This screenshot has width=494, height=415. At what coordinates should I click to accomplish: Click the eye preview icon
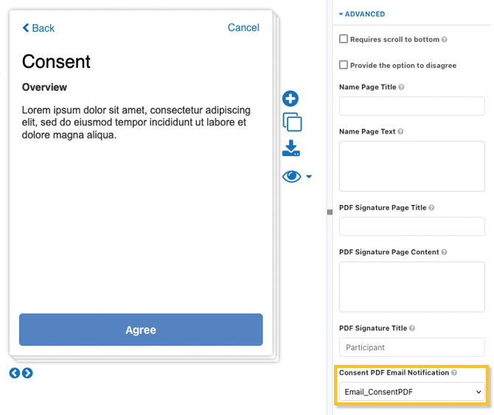coord(292,176)
